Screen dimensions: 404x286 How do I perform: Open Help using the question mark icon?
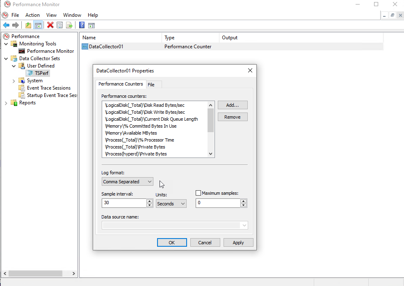81,25
